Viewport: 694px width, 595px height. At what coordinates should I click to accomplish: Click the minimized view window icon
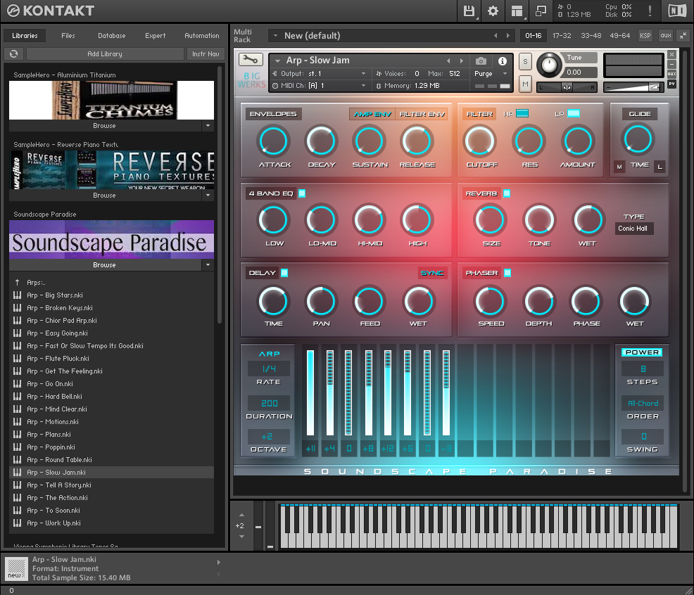541,11
